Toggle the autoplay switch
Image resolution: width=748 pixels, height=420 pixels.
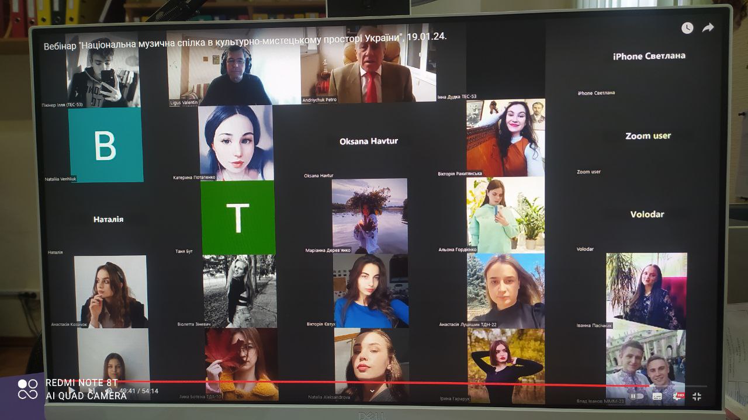[x=635, y=395]
